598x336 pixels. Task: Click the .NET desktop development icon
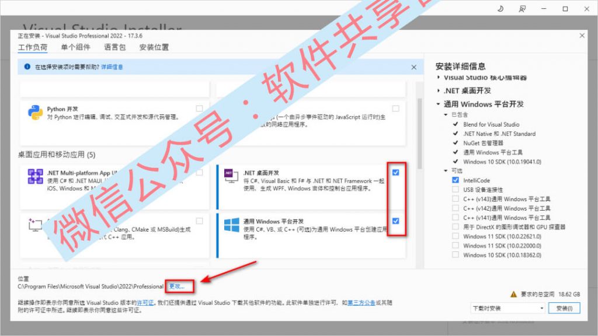pyautogui.click(x=231, y=176)
